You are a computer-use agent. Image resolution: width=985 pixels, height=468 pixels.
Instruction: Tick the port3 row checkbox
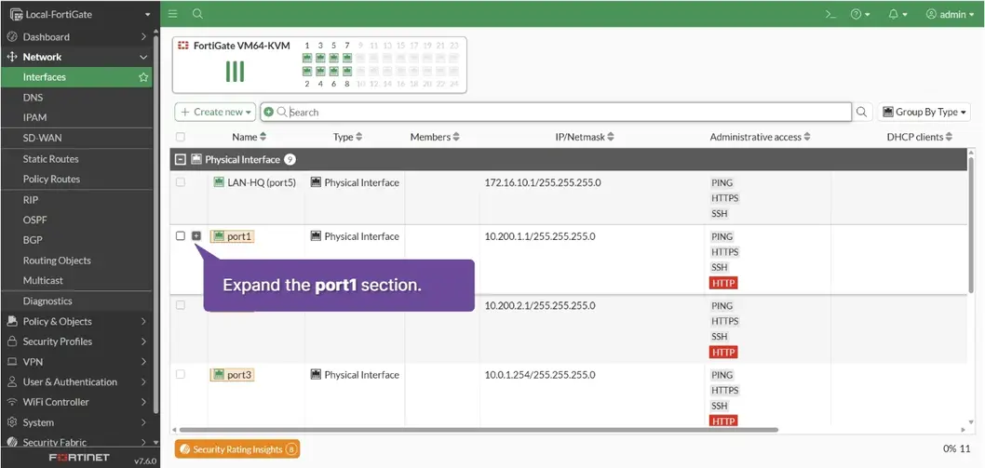point(181,374)
